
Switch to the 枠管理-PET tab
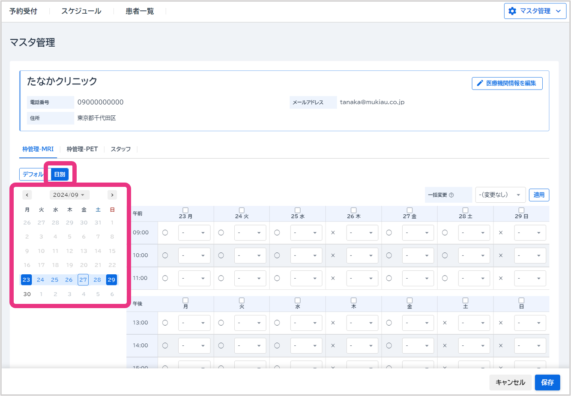point(82,149)
